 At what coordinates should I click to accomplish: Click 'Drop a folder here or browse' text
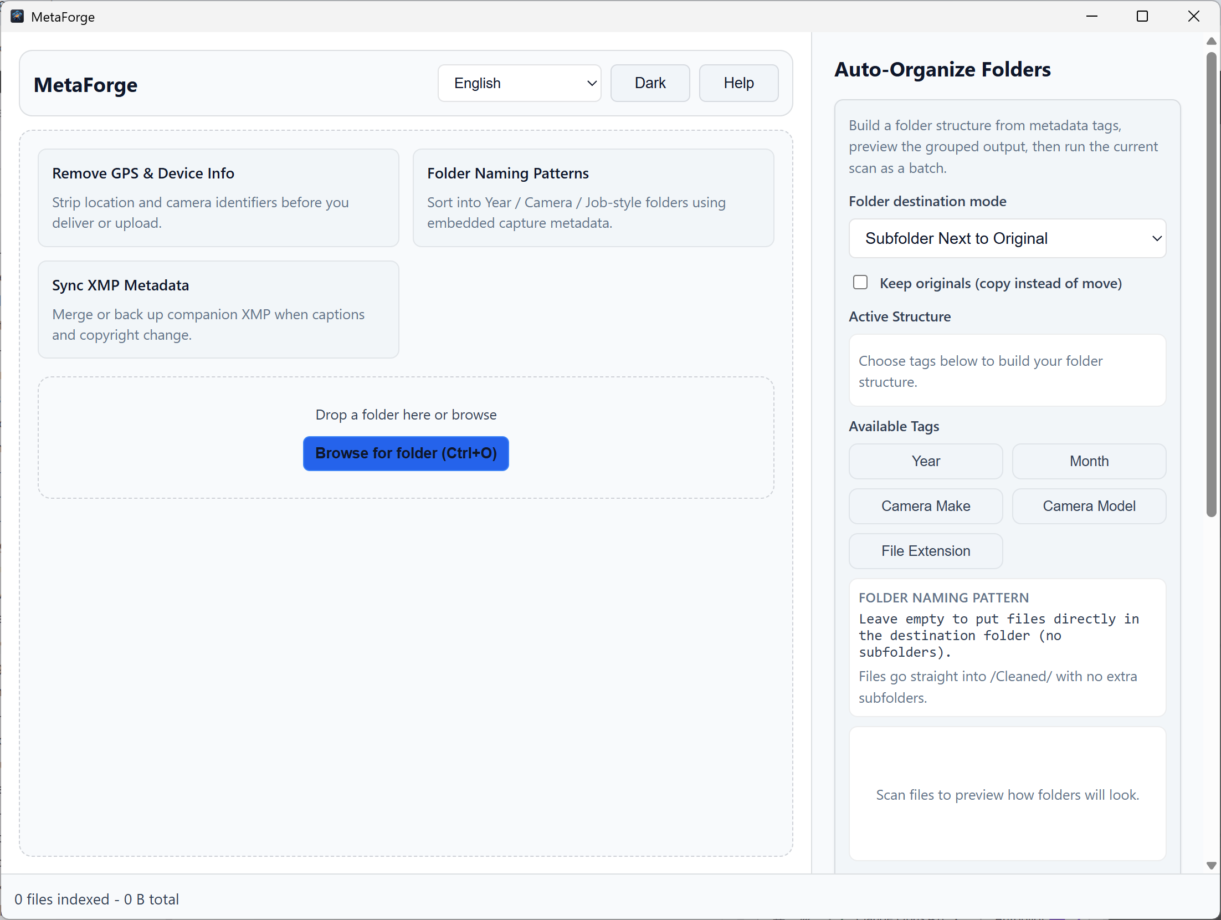pyautogui.click(x=406, y=415)
